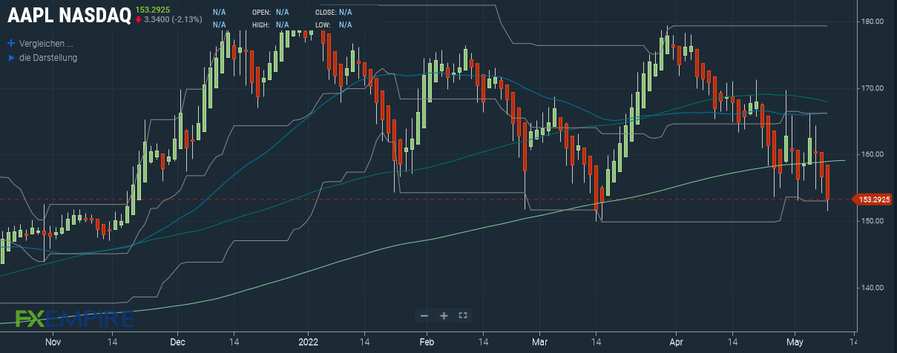
Task: Click the Dec date axis label
Action: tap(177, 343)
